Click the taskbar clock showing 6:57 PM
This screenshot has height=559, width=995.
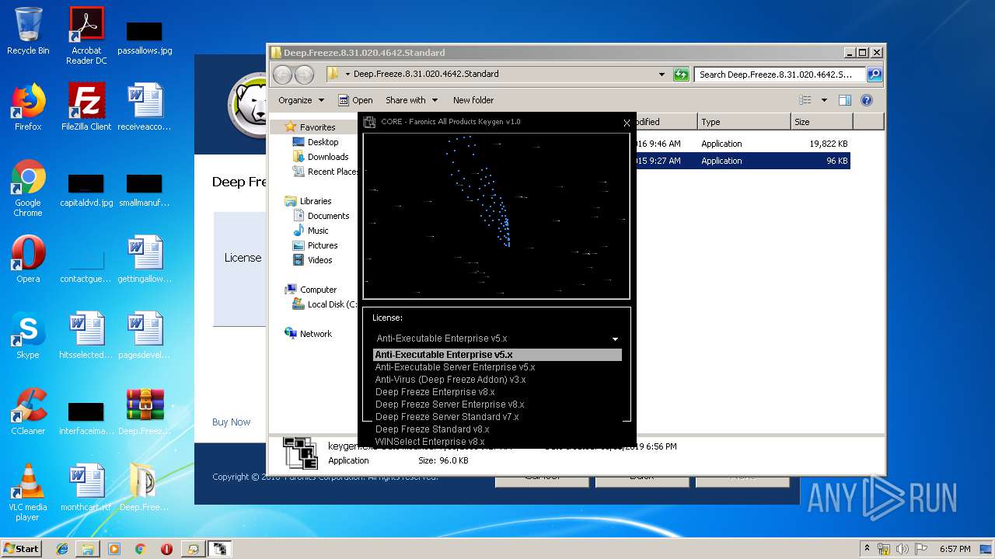coord(955,549)
